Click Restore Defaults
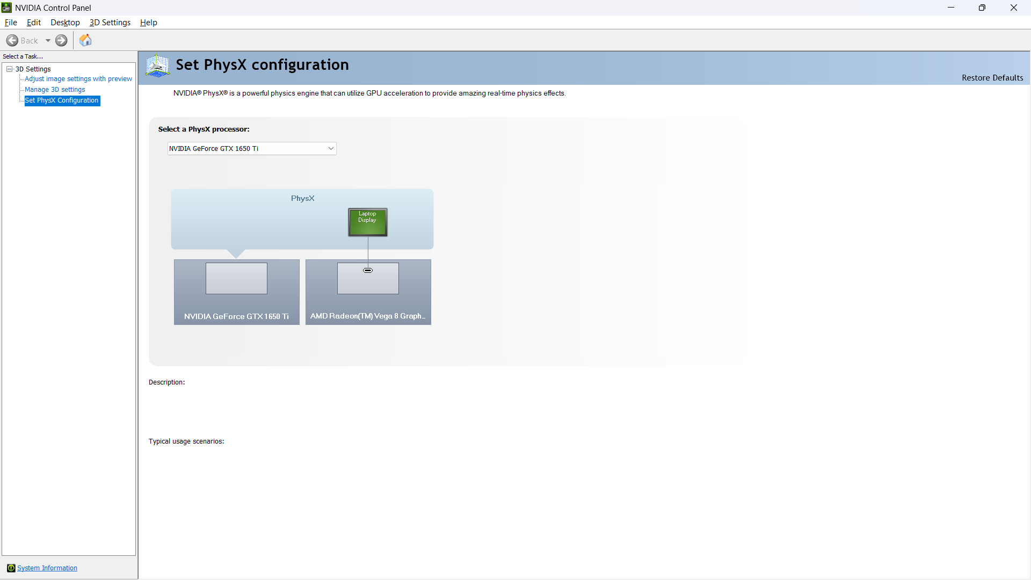Screen dimensions: 1031x580 [x=992, y=78]
